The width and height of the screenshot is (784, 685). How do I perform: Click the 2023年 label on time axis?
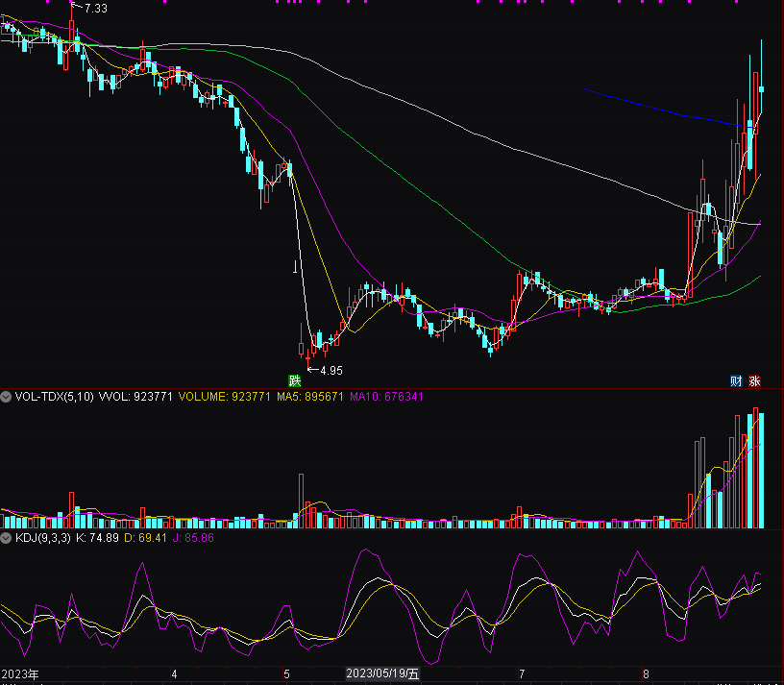point(20,674)
